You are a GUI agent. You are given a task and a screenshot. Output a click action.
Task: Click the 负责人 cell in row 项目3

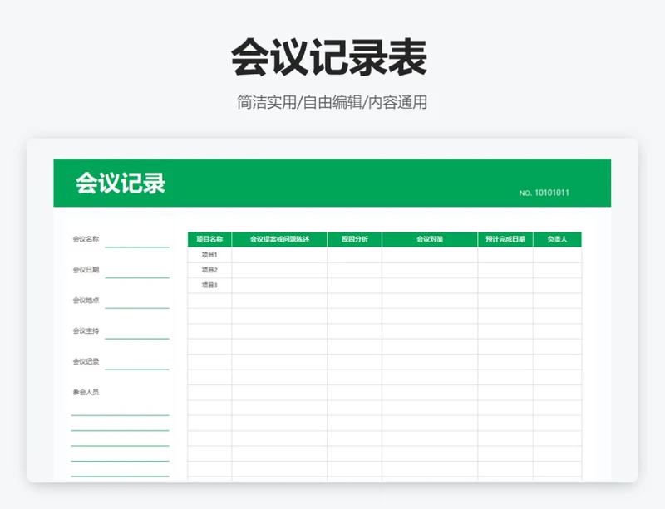(x=557, y=286)
